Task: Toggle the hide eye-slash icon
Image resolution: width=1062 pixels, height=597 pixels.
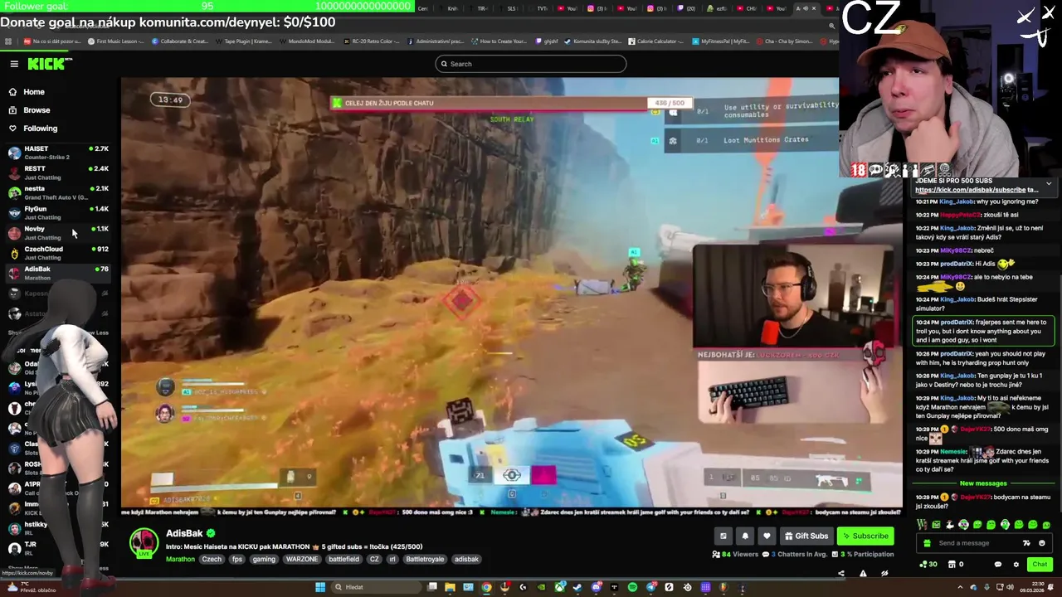Action: coord(884,573)
